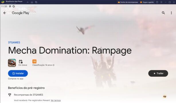Open BlueStacks help question mark icon
Image resolution: width=176 pixels, height=103 pixels.
157,2
